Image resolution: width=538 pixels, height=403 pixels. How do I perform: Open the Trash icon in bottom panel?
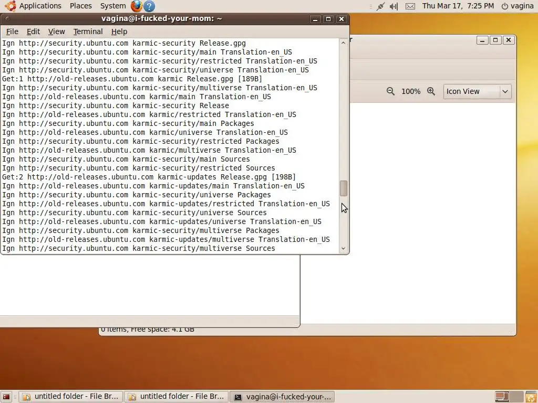coord(531,397)
